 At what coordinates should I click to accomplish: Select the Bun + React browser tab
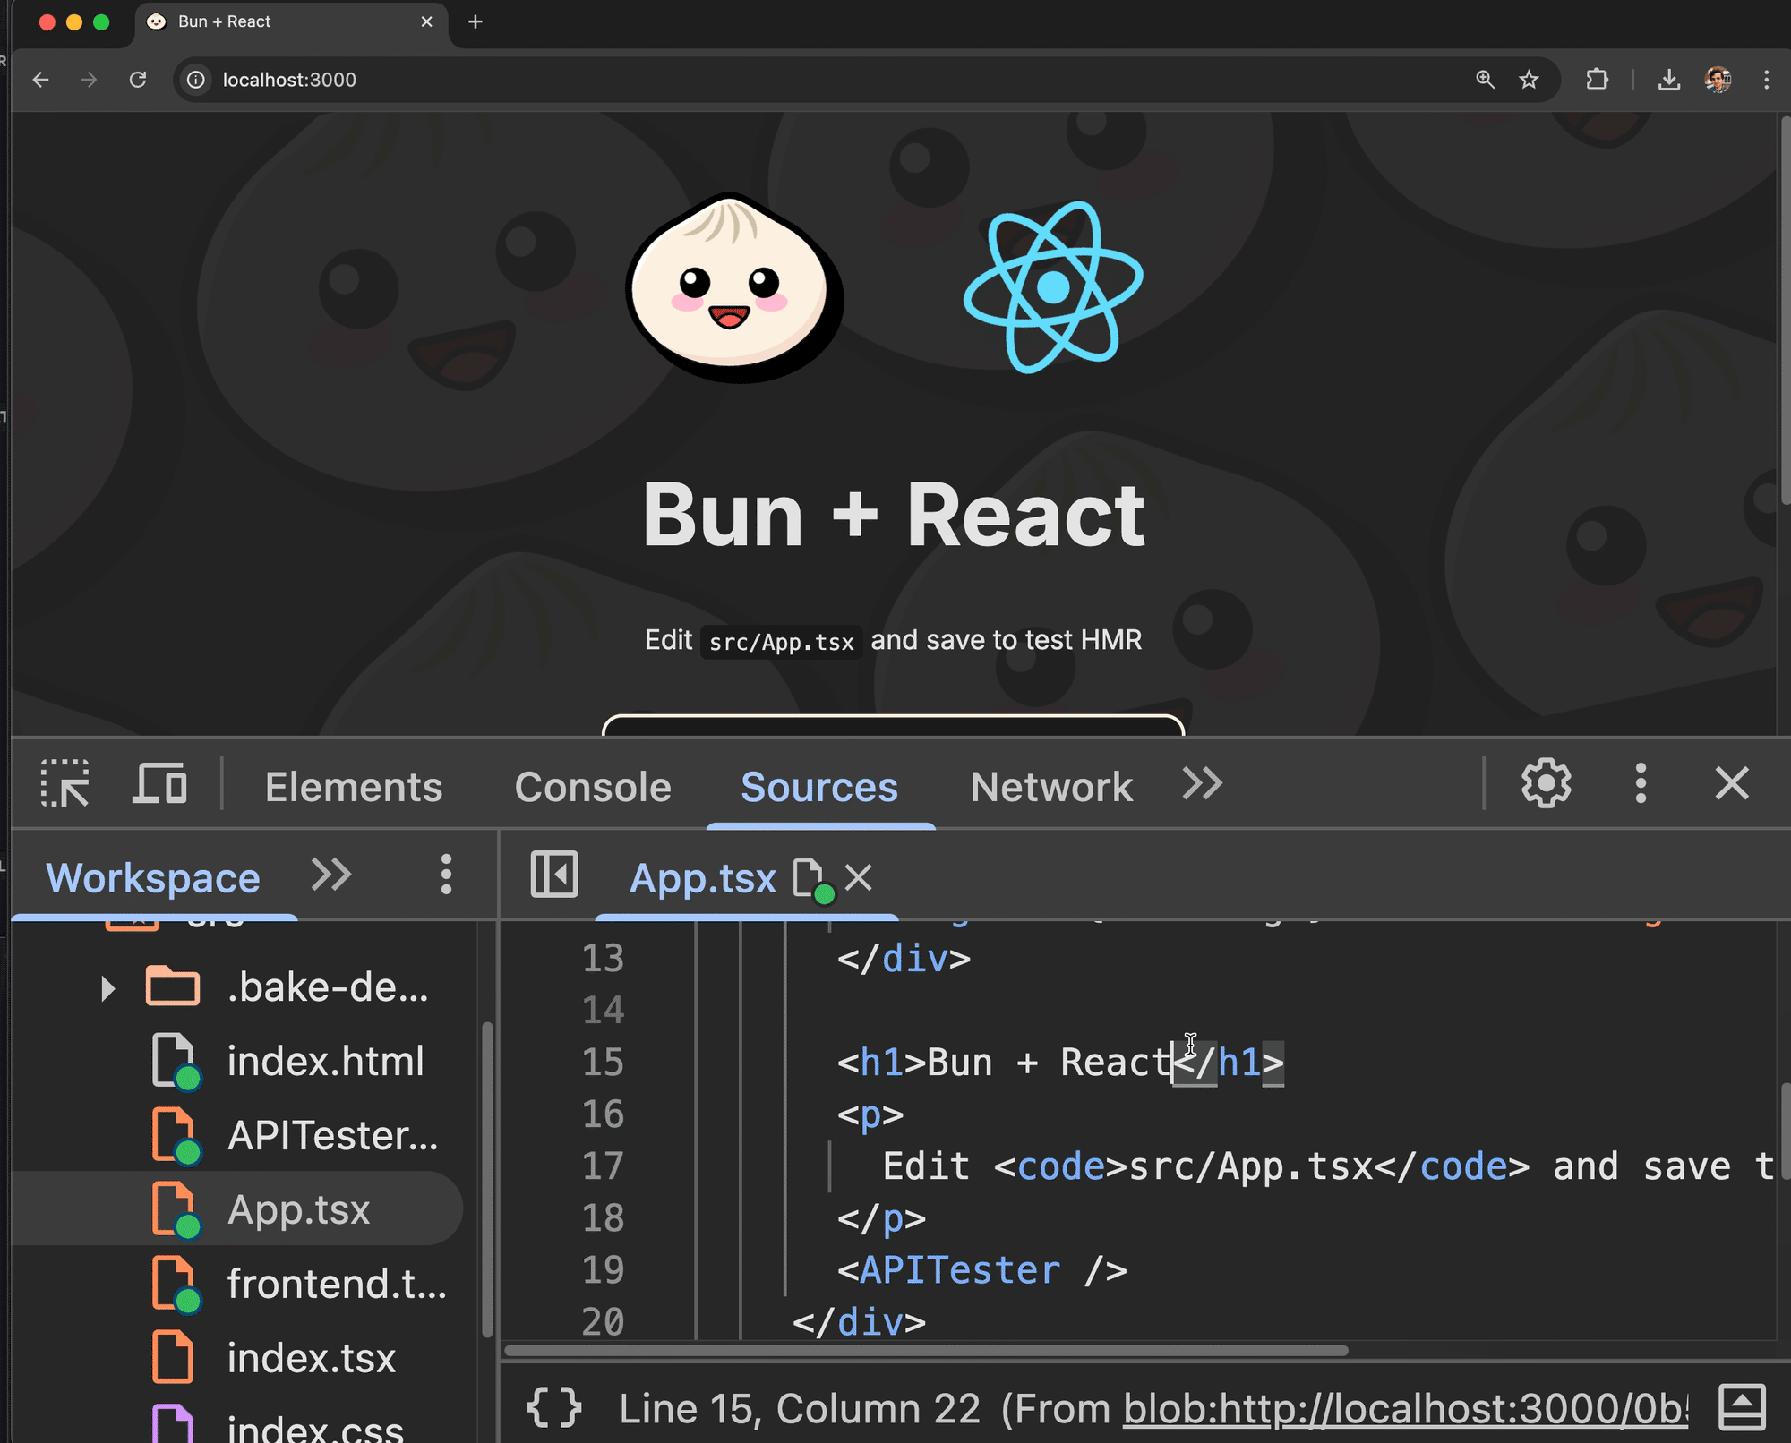pyautogui.click(x=291, y=21)
